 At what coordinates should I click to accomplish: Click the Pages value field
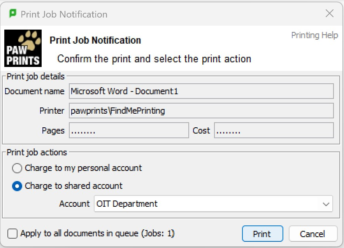click(x=129, y=130)
